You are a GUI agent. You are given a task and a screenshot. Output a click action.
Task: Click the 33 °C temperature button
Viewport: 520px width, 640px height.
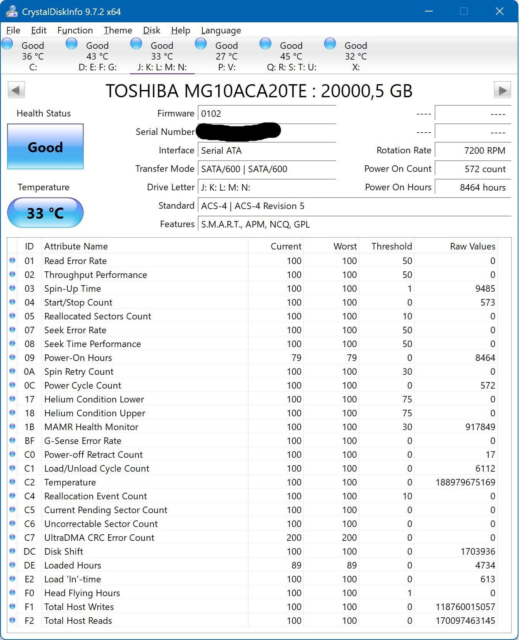(x=45, y=213)
